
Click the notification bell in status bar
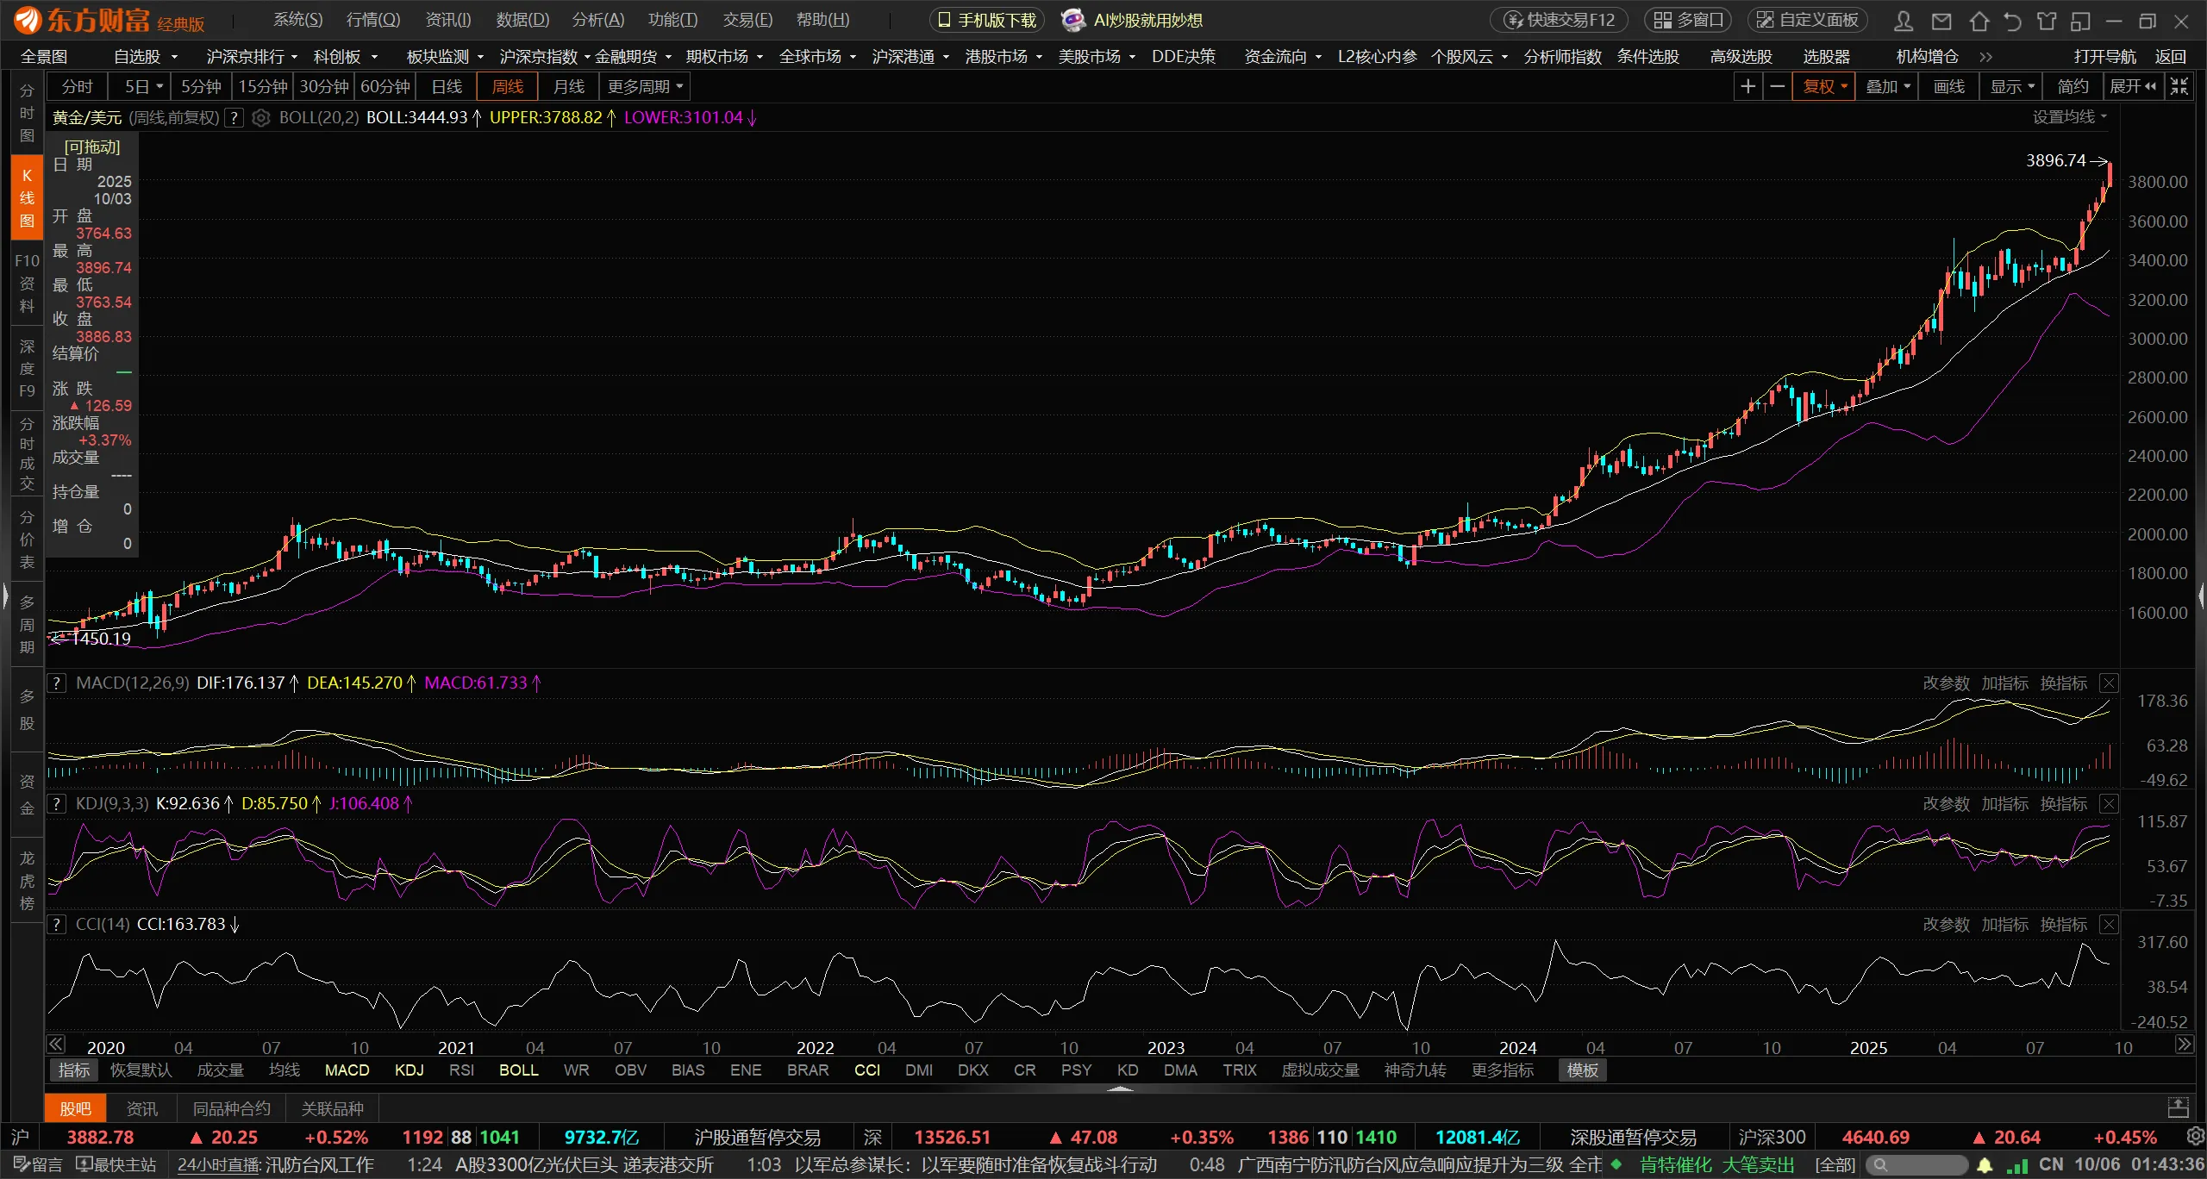[x=1985, y=1165]
